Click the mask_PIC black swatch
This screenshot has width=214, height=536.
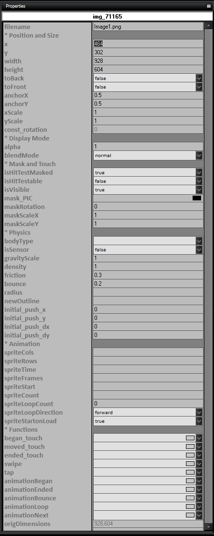[x=197, y=198]
